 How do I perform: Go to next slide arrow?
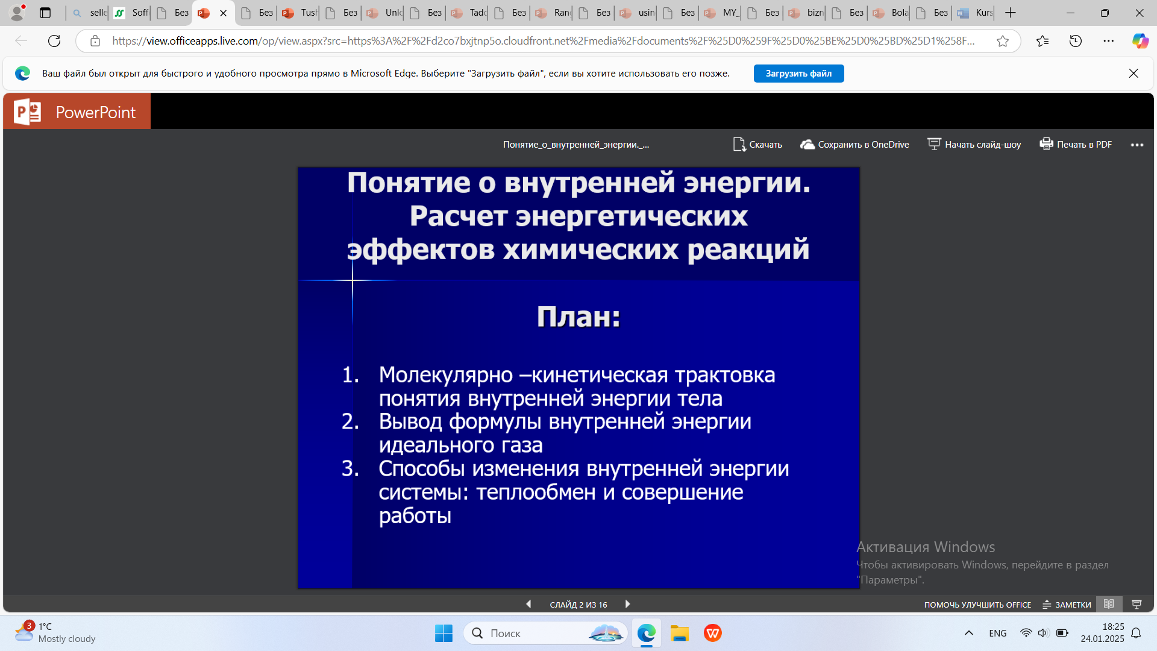pos(627,604)
